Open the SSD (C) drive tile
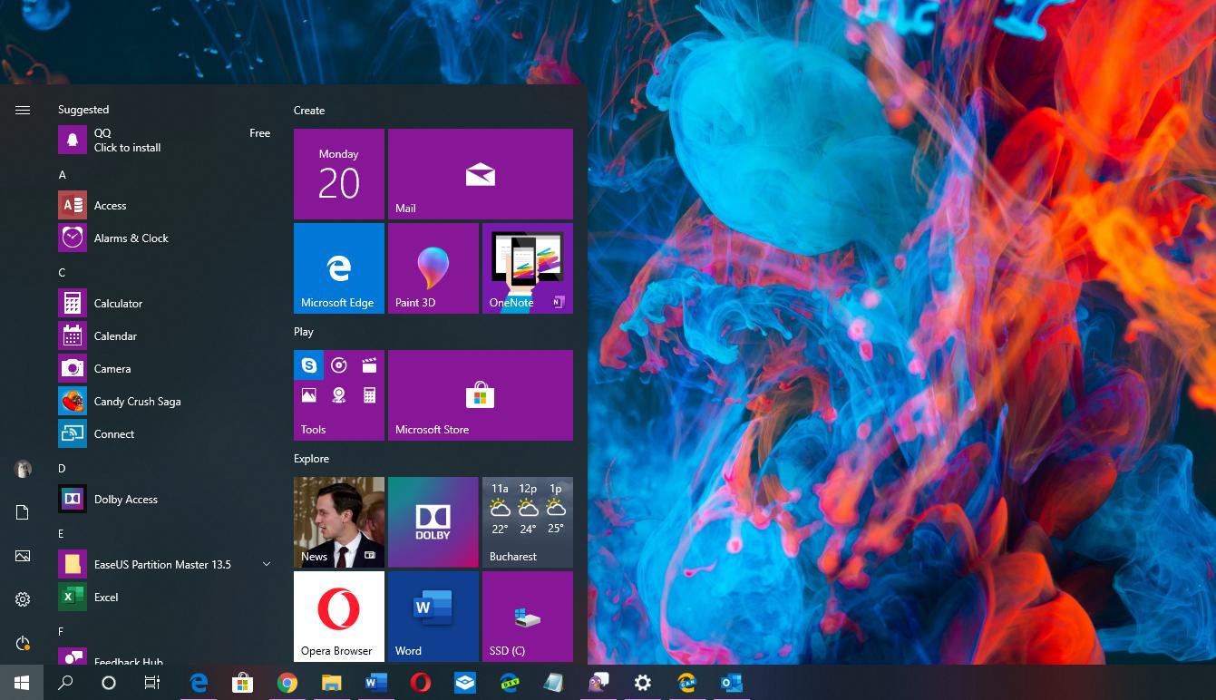This screenshot has width=1216, height=700. click(x=527, y=616)
